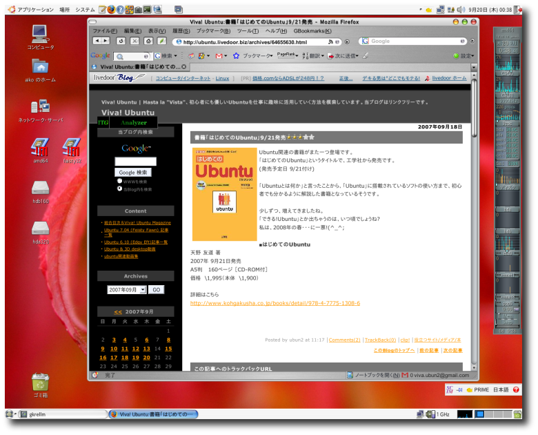Image resolution: width=538 pixels, height=435 pixels.
Task: Open the 次に送信 dropdown
Action: (343, 56)
